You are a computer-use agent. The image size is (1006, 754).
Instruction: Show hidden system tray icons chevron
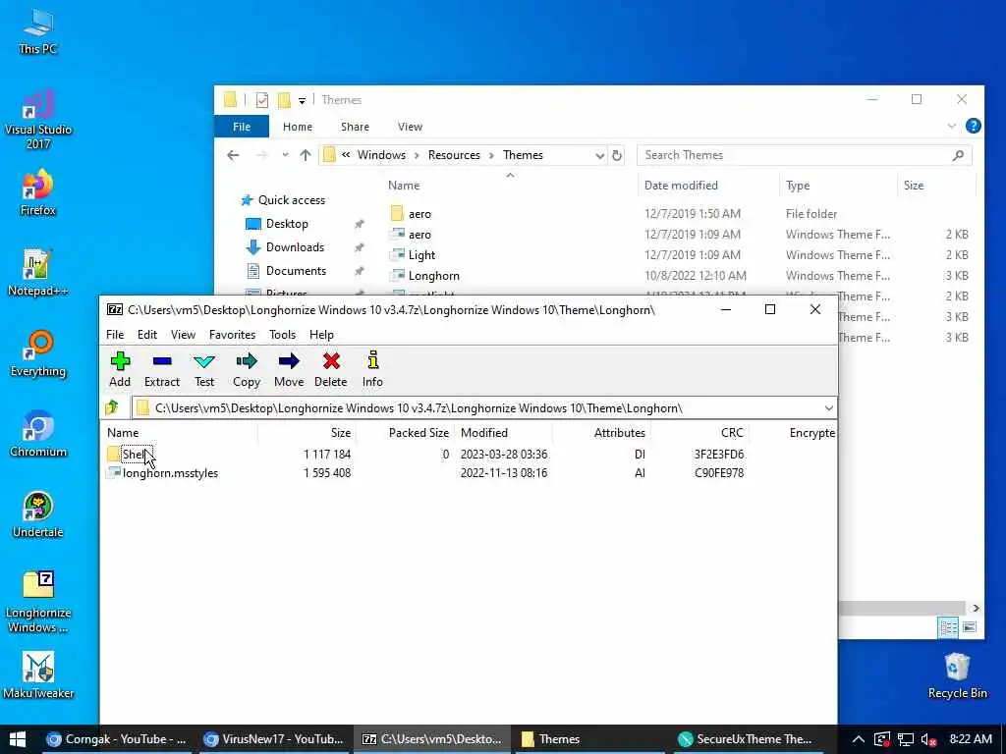click(858, 739)
